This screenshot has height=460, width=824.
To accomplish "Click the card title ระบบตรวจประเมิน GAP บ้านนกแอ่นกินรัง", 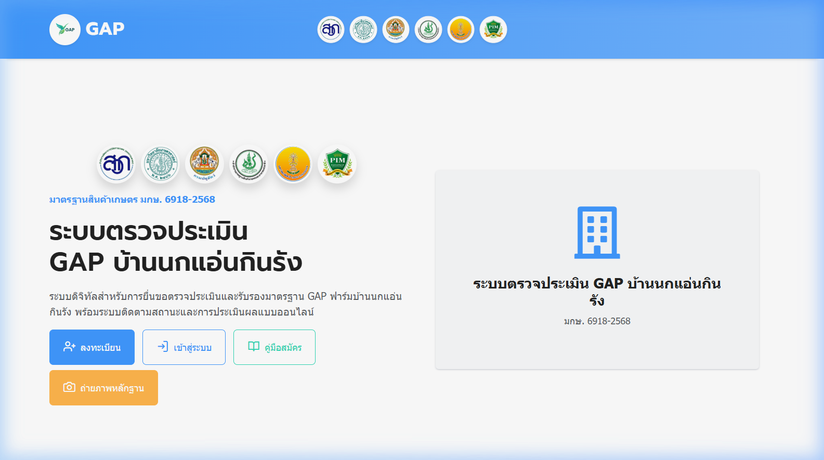I will pos(597,292).
